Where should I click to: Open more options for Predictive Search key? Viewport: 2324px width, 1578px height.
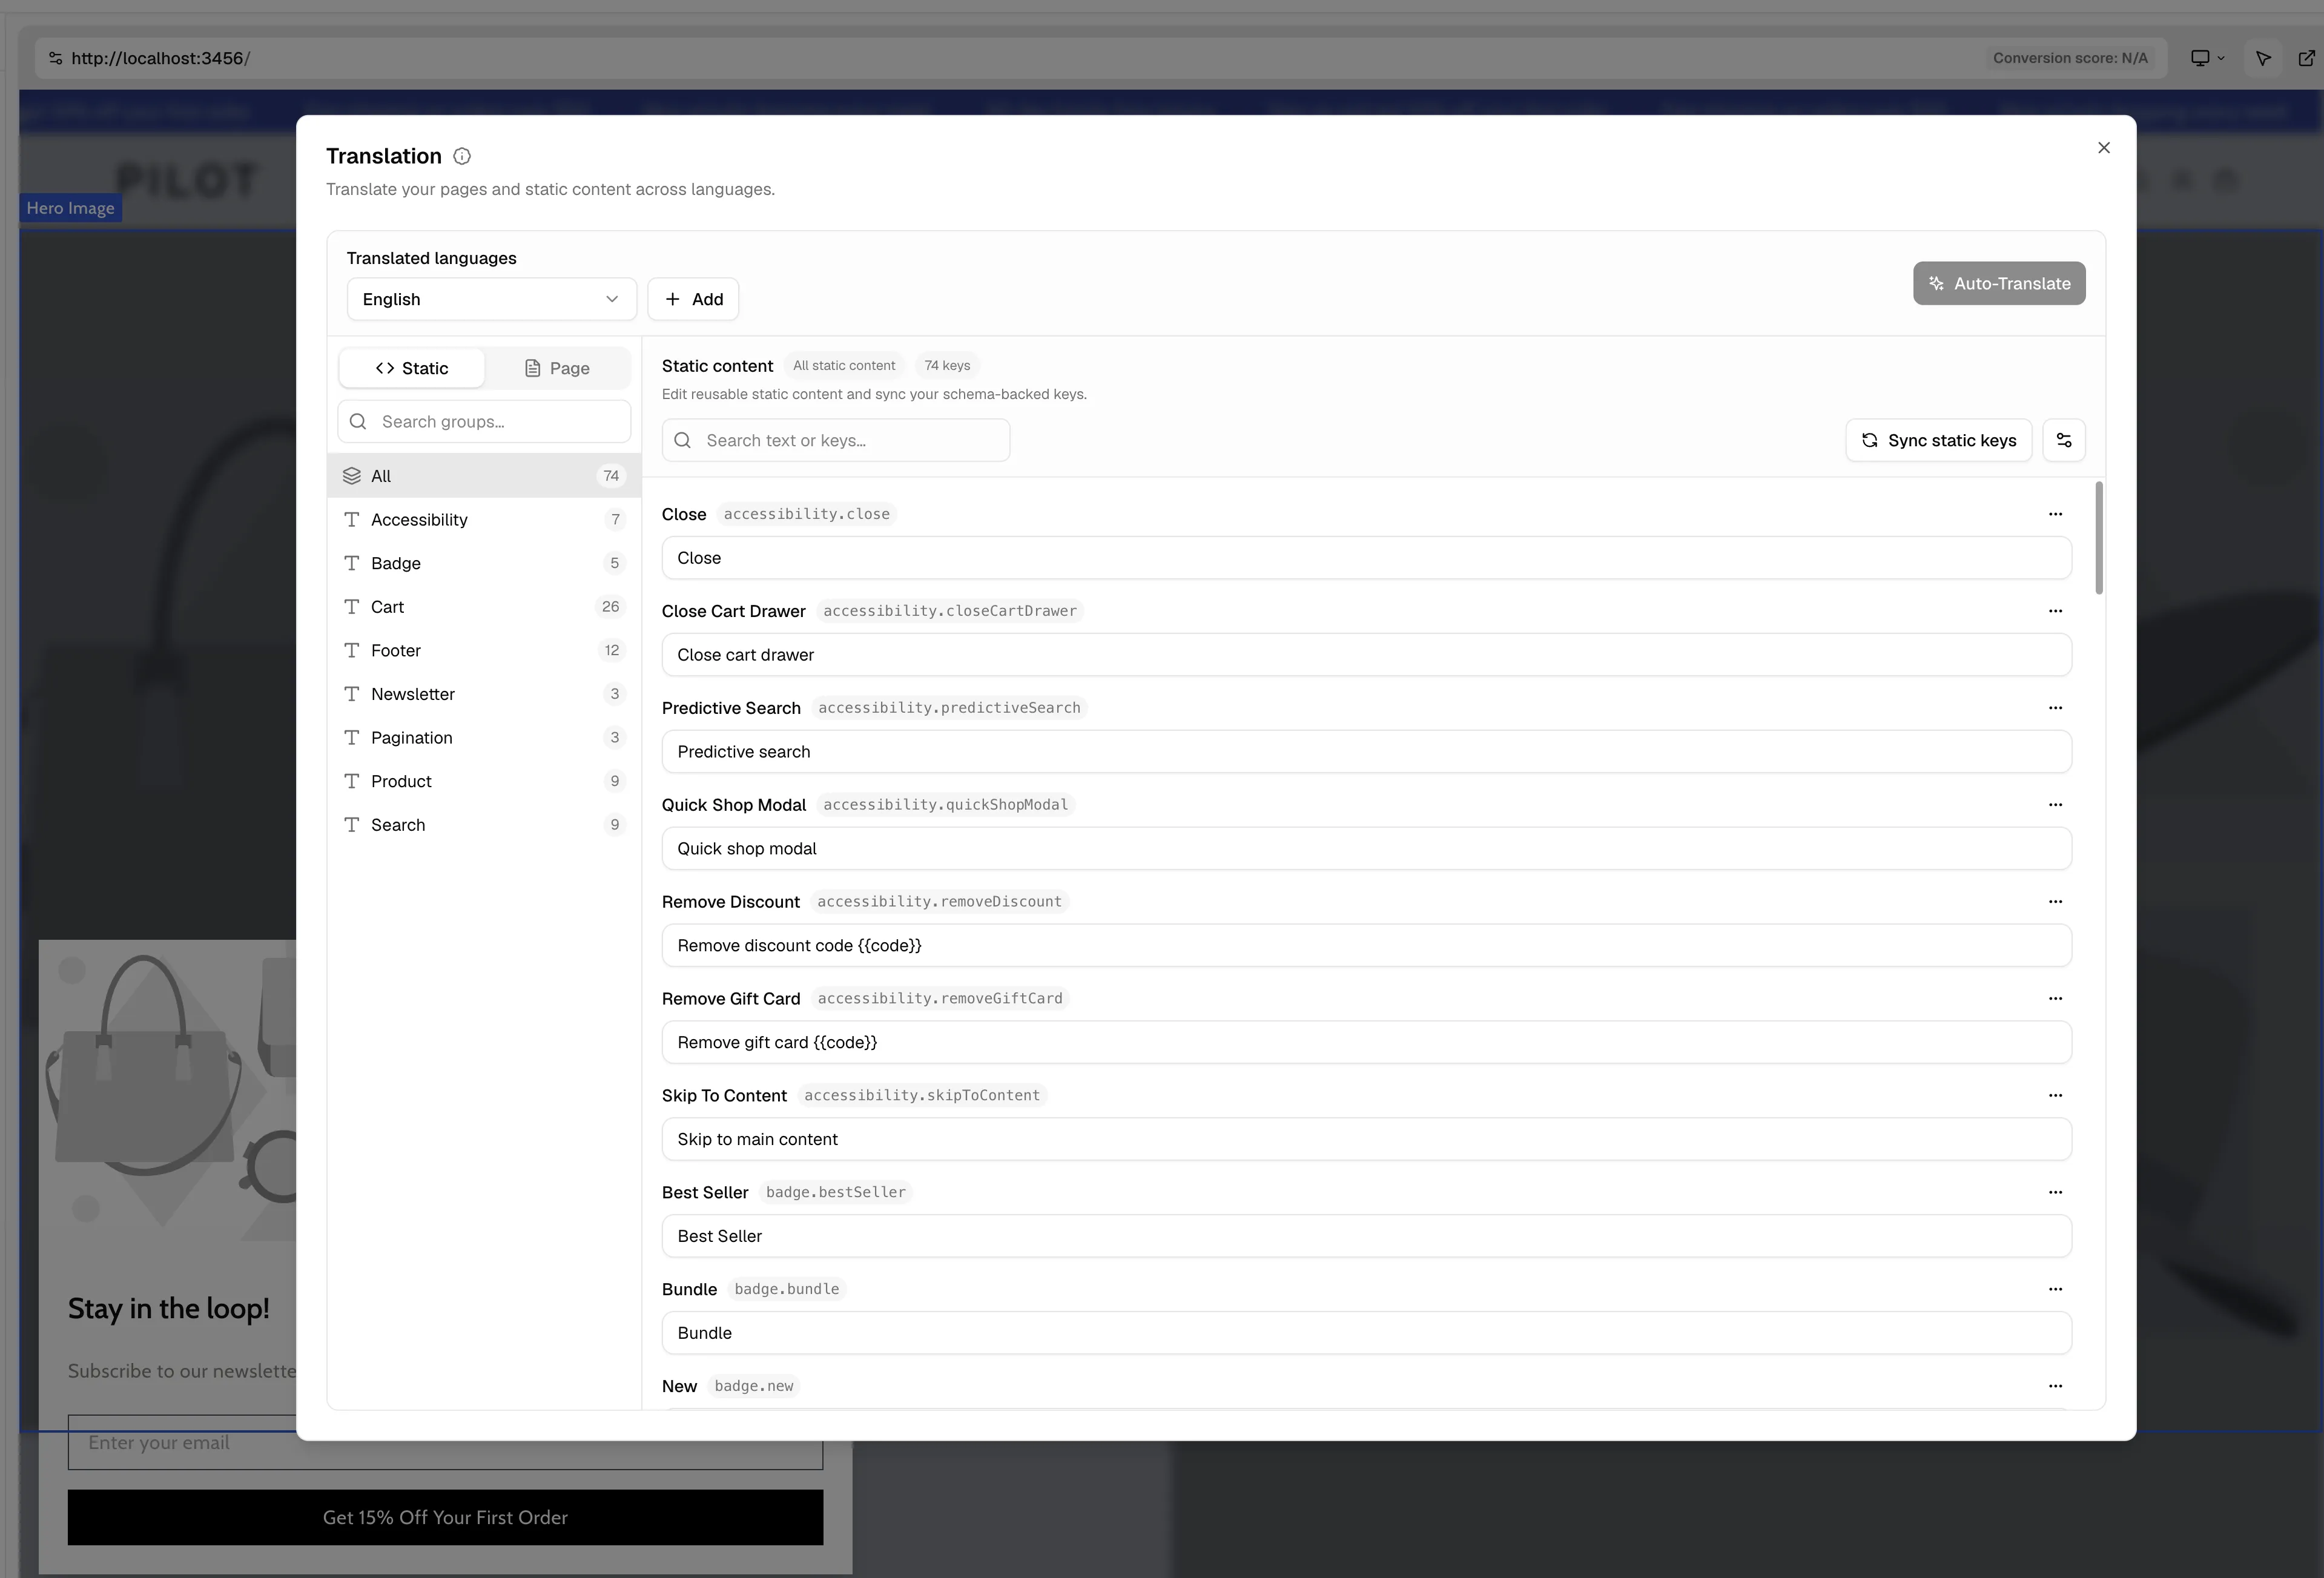[x=2055, y=708]
